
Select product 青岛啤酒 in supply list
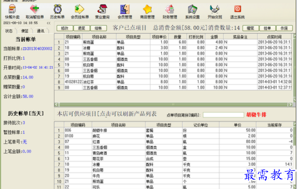click(174, 153)
